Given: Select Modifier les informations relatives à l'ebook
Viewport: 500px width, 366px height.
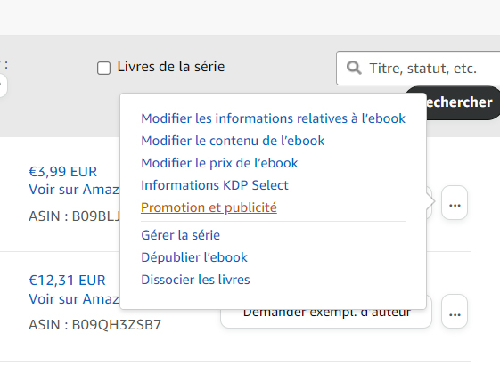Looking at the screenshot, I should click(273, 118).
